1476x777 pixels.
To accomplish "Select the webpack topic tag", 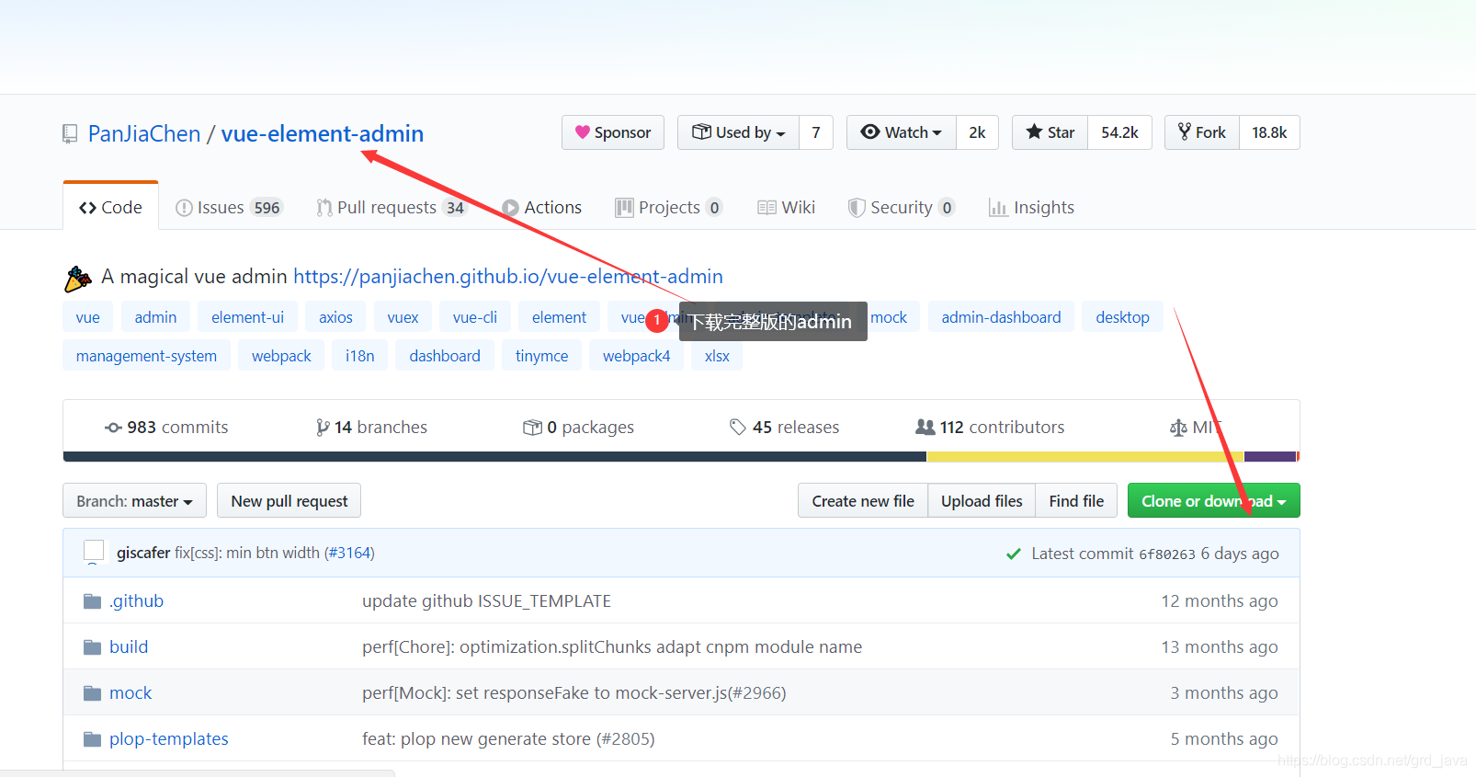I will click(x=281, y=356).
